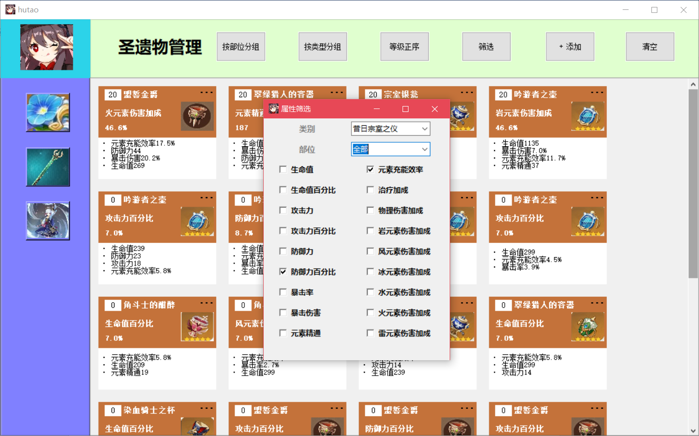This screenshot has height=436, width=699.
Task: Uncheck the 防御力百分比 checkbox
Action: coord(283,272)
